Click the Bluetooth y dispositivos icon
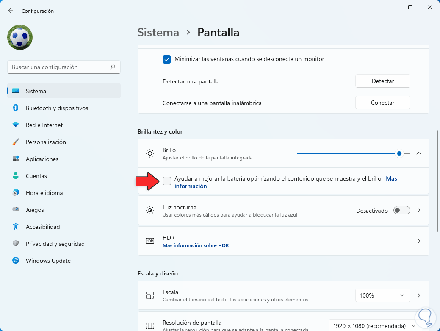The width and height of the screenshot is (440, 331). coord(16,108)
